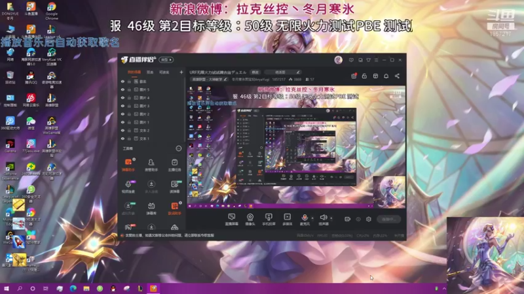Image resolution: width=524 pixels, height=294 pixels.
Task: Hide the 图片 2 layer
Action: coord(122,114)
